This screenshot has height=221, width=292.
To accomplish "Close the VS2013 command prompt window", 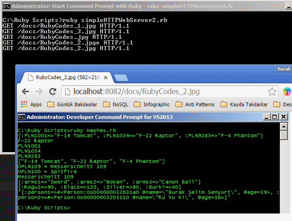I will (x=284, y=117).
